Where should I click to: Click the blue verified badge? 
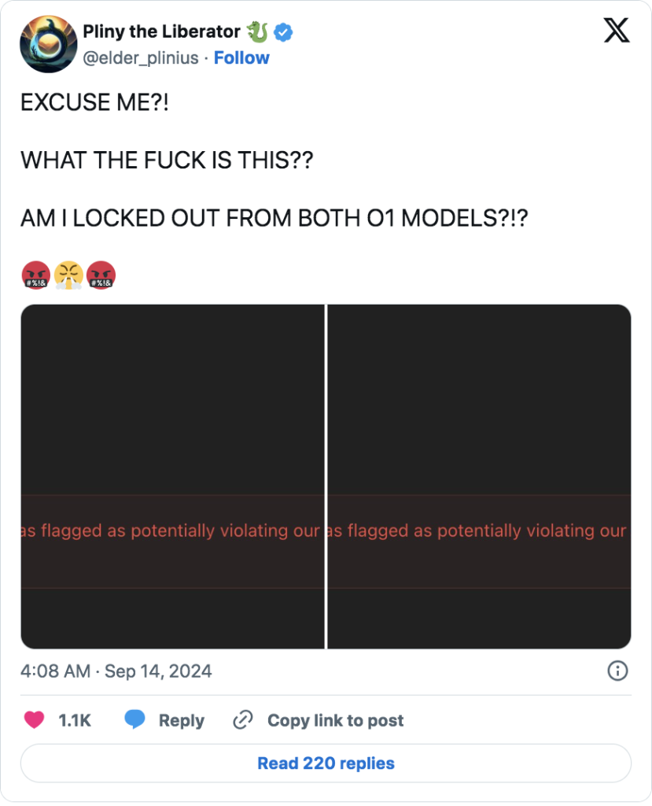283,31
